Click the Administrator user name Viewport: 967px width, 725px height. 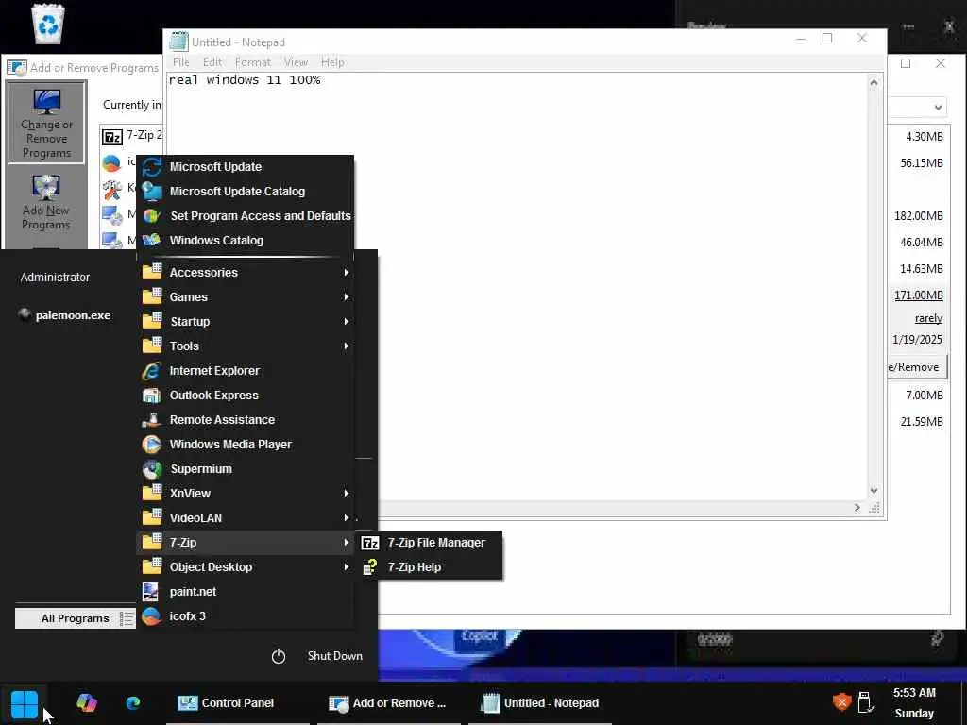click(55, 278)
